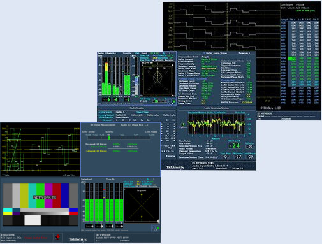Click the Line Select readout in back window

pos(293,4)
